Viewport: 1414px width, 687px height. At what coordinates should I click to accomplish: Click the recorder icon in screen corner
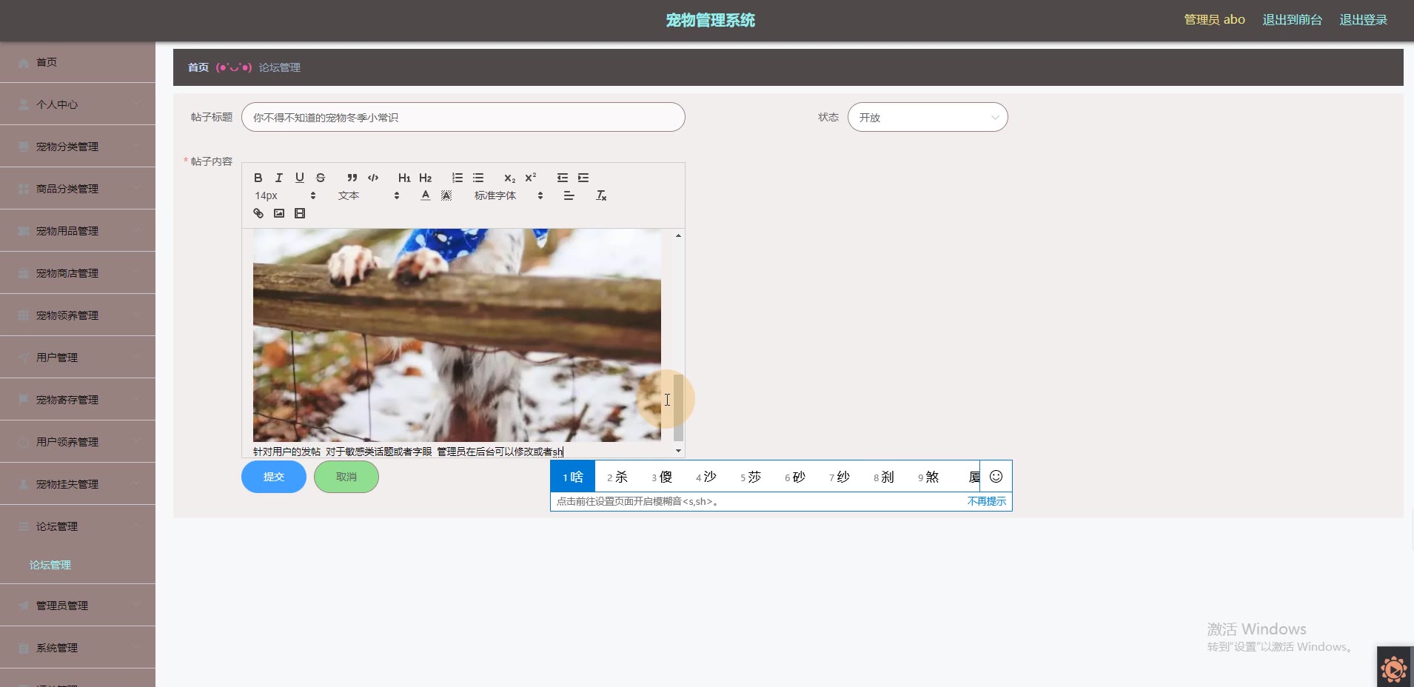[1395, 668]
